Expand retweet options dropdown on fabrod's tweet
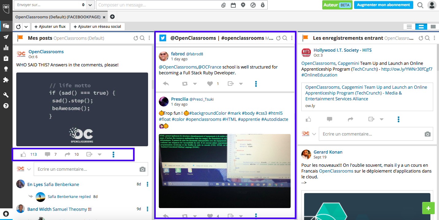Screen dimensions: 439x220 coord(195,84)
